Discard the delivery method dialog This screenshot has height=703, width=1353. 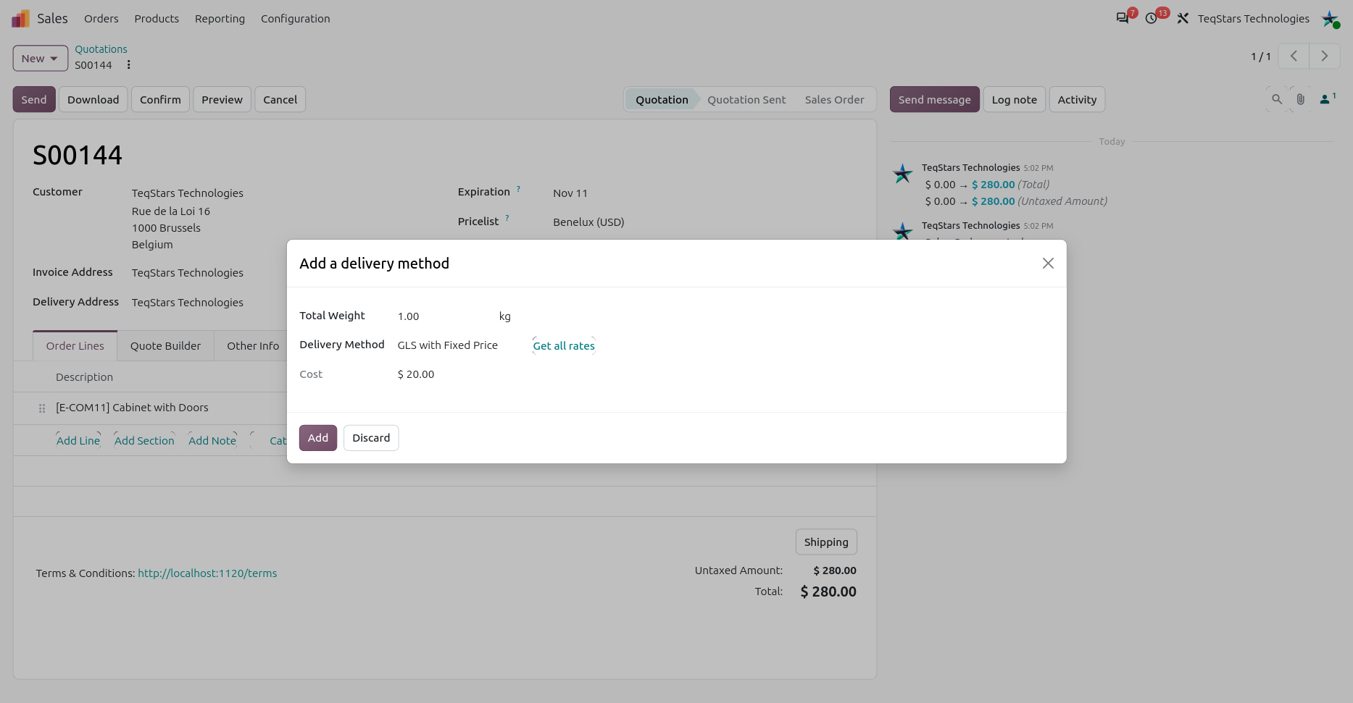tap(371, 438)
